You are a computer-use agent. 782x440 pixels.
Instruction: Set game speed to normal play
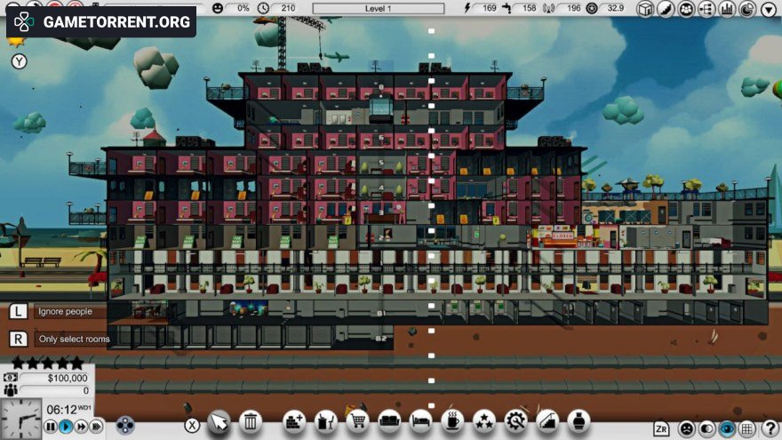pos(66,427)
